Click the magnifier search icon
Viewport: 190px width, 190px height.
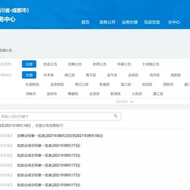(116, 116)
